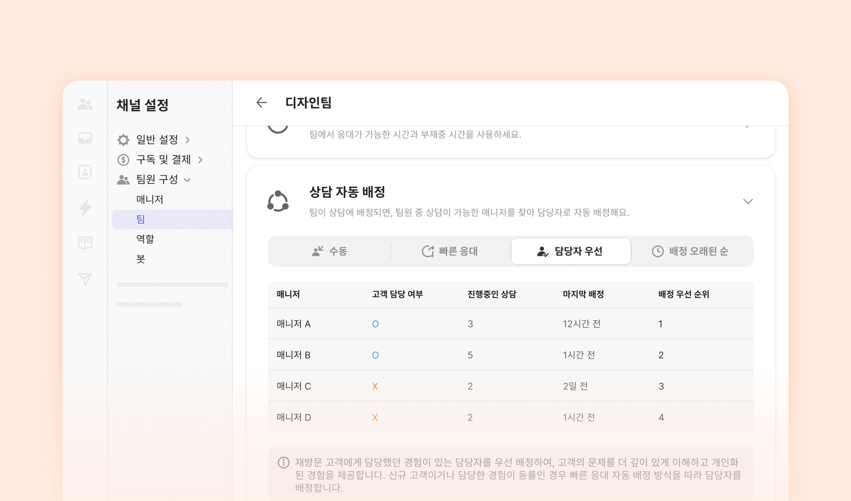Click the back arrow next to 디자인팀

pyautogui.click(x=261, y=102)
